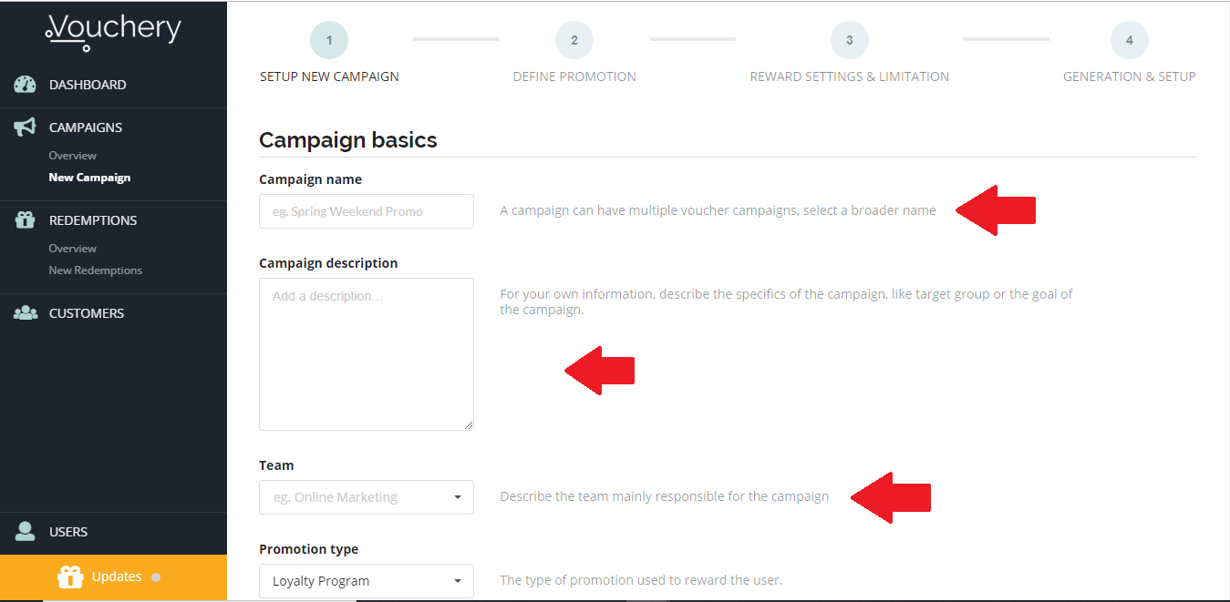The height and width of the screenshot is (602, 1230).
Task: Click the Campaigns megaphone icon
Action: pos(25,128)
